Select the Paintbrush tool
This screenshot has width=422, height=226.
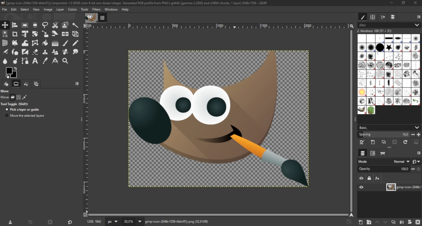click(x=65, y=43)
